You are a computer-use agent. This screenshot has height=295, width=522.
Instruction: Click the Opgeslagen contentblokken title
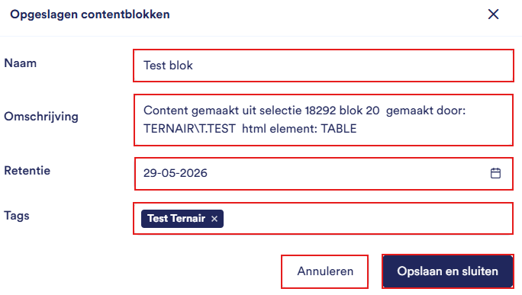click(90, 14)
